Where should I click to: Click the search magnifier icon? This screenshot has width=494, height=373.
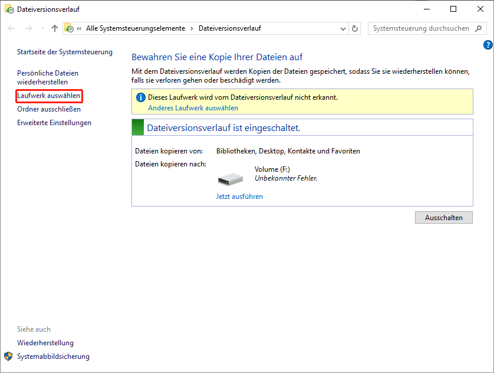[x=478, y=28]
